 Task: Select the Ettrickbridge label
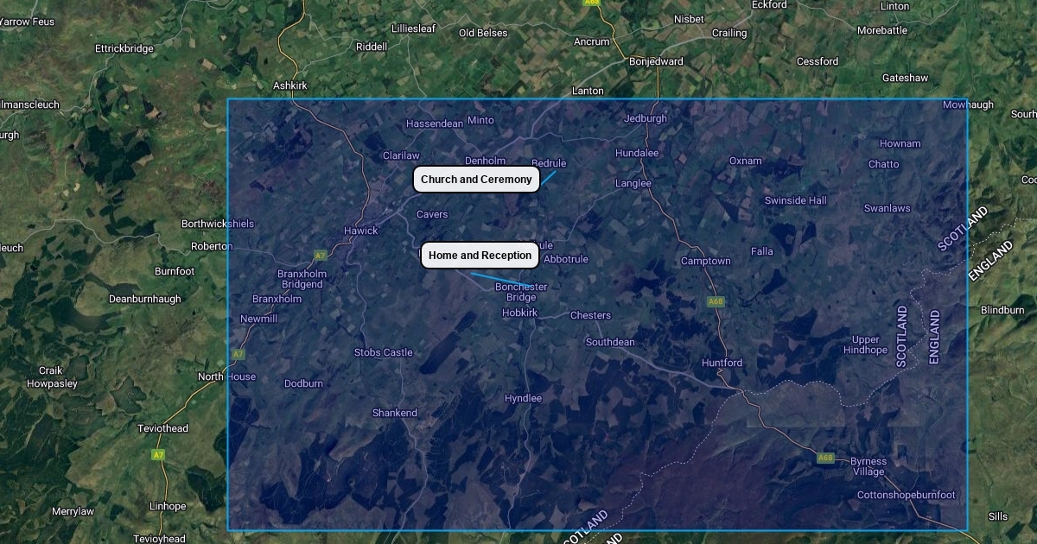(x=124, y=48)
